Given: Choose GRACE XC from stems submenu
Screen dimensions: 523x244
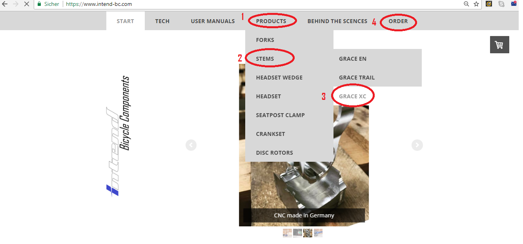Looking at the screenshot, I should [352, 96].
